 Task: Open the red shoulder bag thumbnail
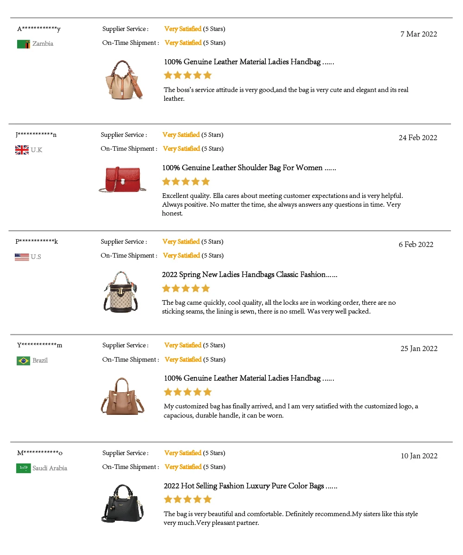click(122, 179)
